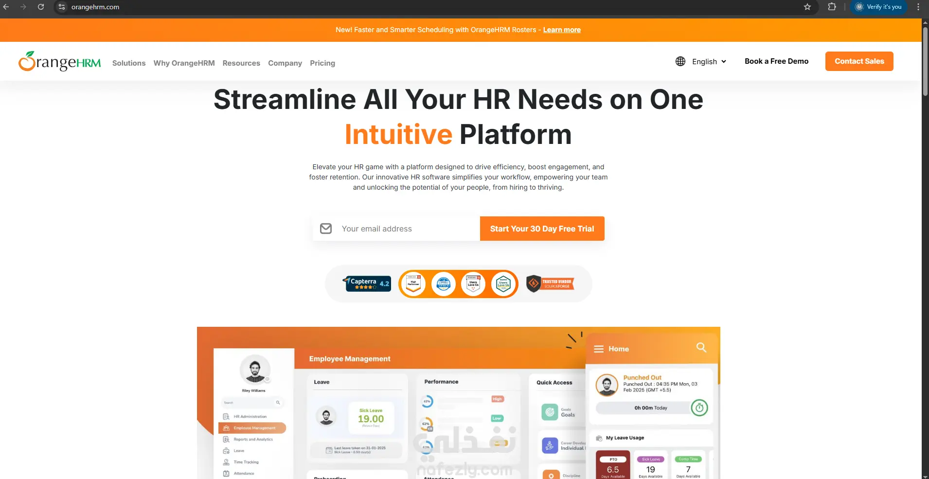
Task: Click the search magnifier in the Home header
Action: click(701, 347)
